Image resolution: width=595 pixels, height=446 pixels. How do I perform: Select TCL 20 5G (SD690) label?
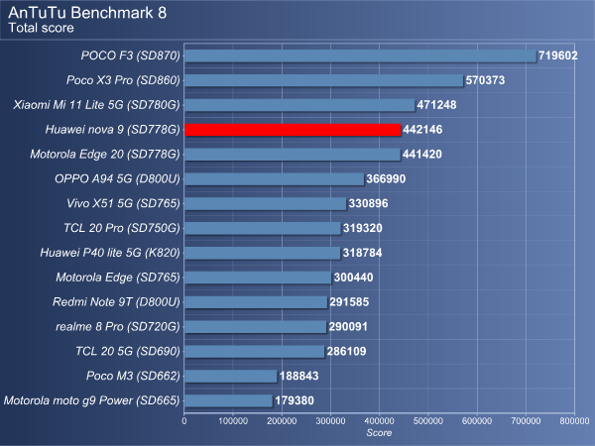click(x=128, y=352)
